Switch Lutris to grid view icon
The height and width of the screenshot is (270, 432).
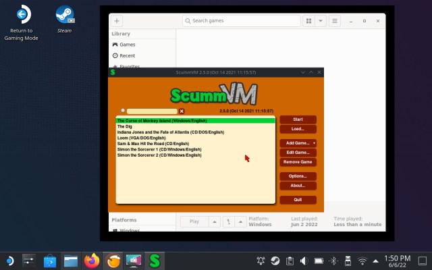[309, 21]
